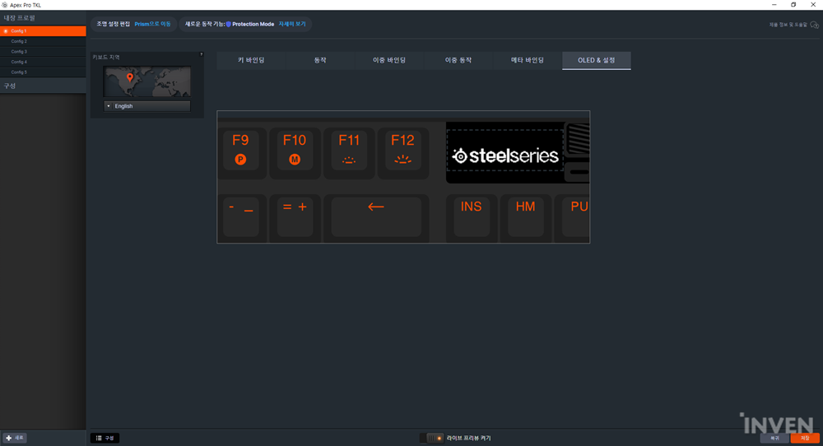
Task: Minimize the Apex Pro TKL window
Action: 774,5
